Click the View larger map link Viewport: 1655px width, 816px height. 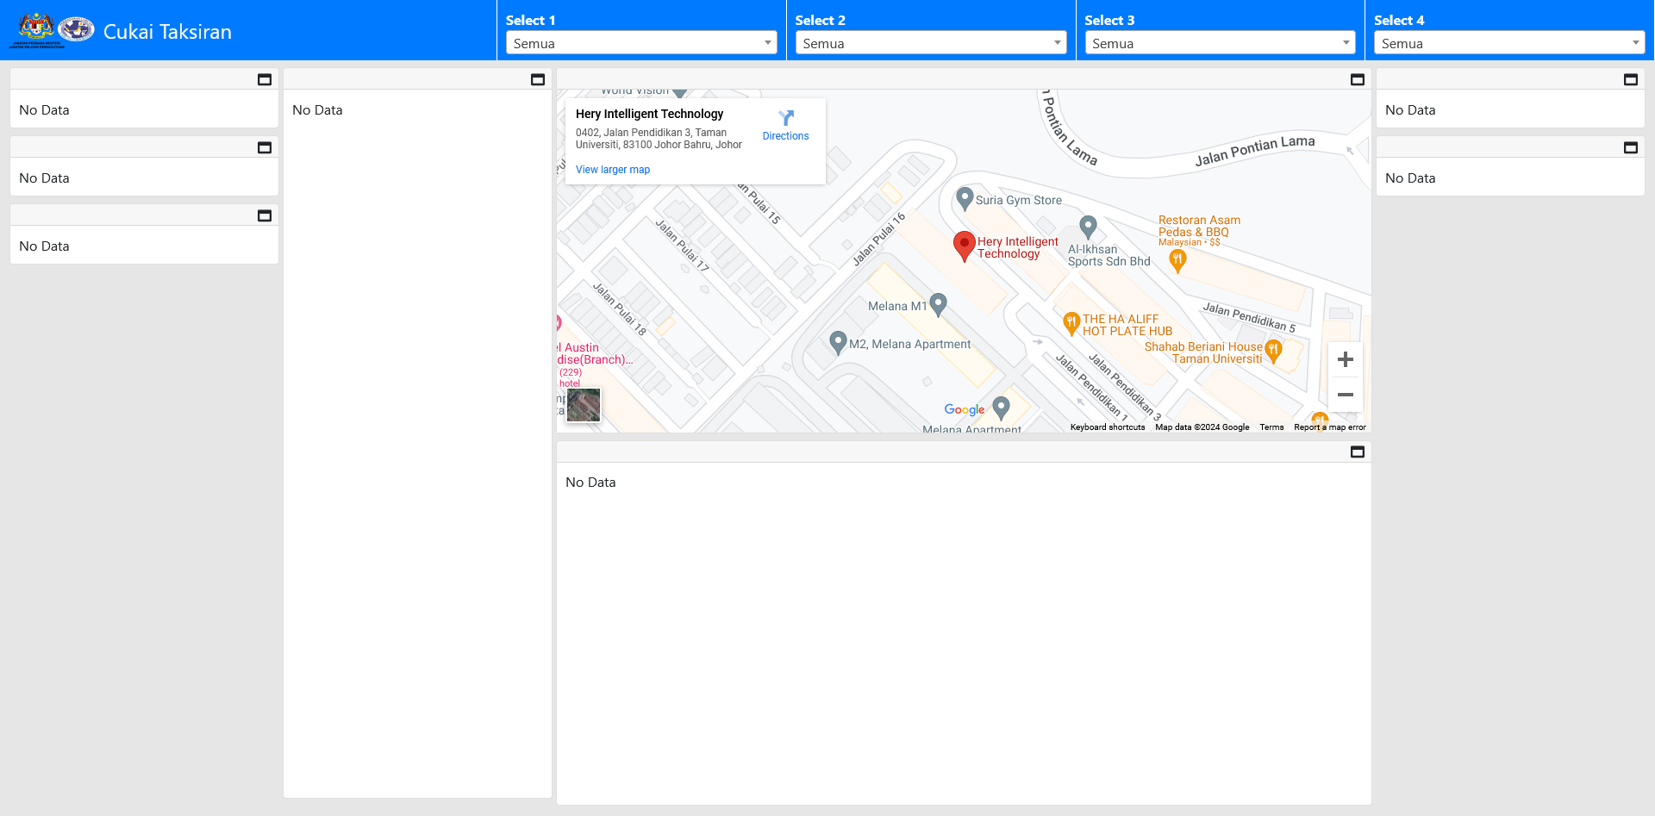coord(613,170)
